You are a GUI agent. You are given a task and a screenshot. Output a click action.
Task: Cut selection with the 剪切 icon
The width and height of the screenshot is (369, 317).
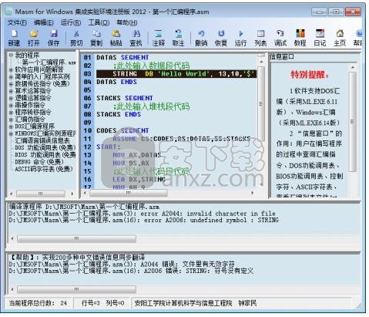(76, 38)
